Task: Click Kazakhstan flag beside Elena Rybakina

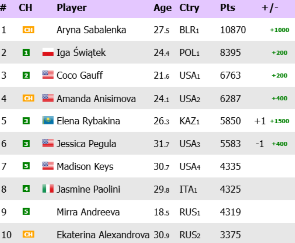Action: pyautogui.click(x=48, y=121)
